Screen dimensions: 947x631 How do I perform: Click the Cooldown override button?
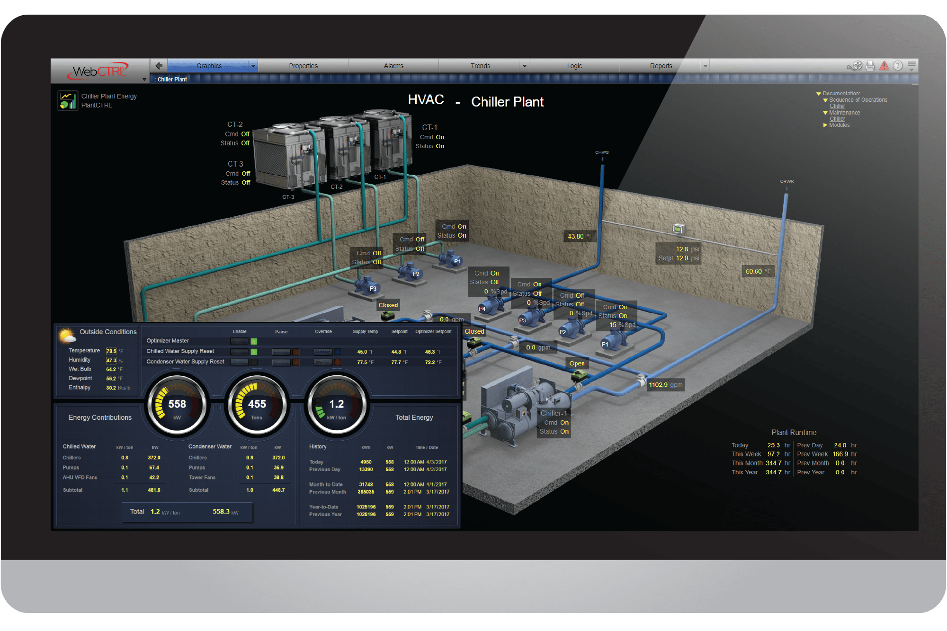(x=323, y=352)
